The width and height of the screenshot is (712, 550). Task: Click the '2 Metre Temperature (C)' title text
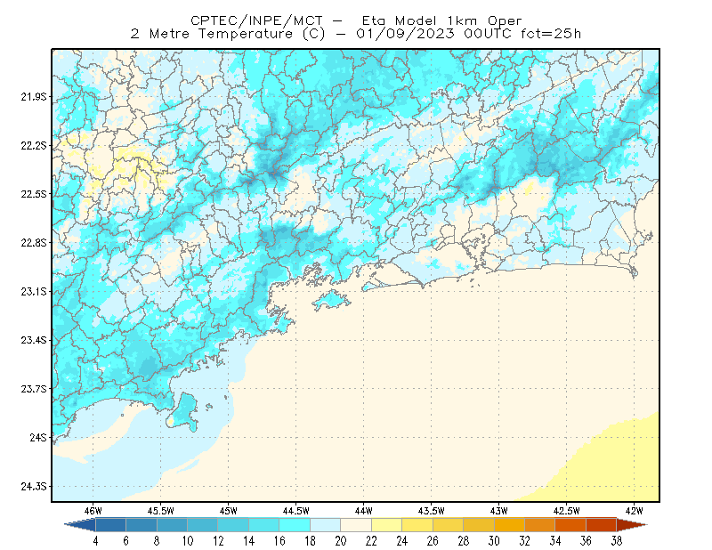228,34
